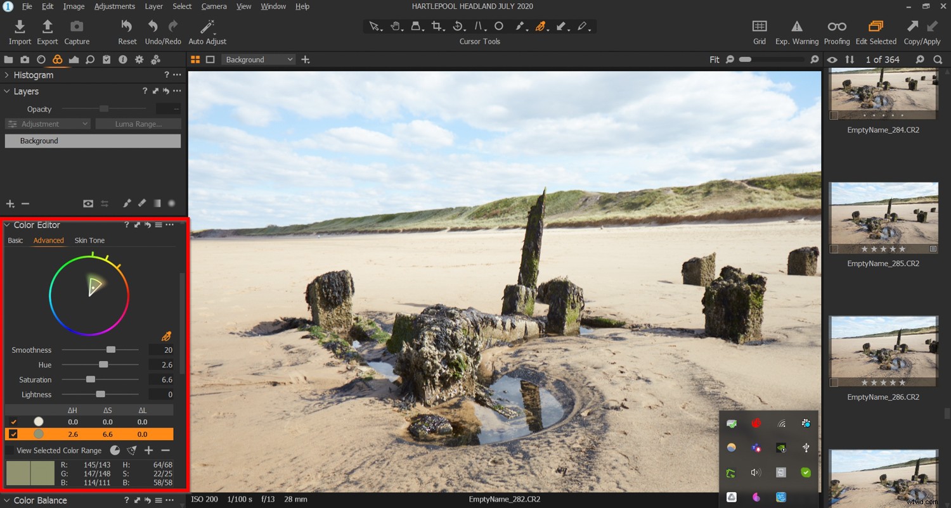Select the Crop tool

tap(437, 26)
